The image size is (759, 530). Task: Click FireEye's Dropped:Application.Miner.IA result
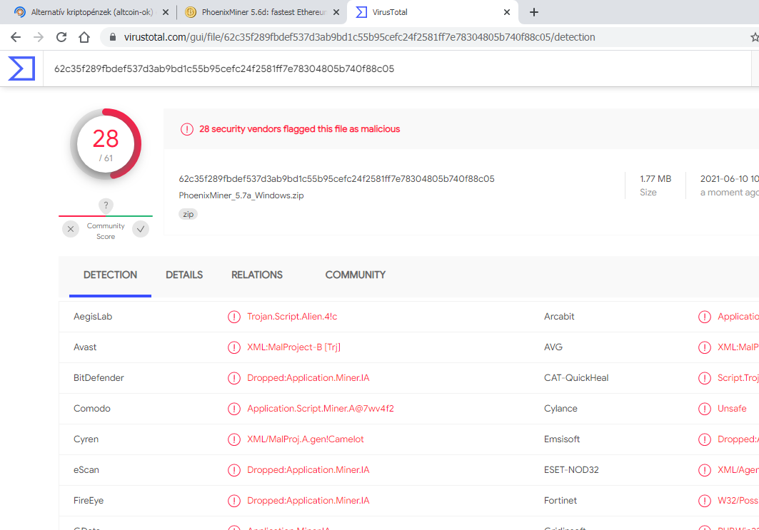pos(308,501)
